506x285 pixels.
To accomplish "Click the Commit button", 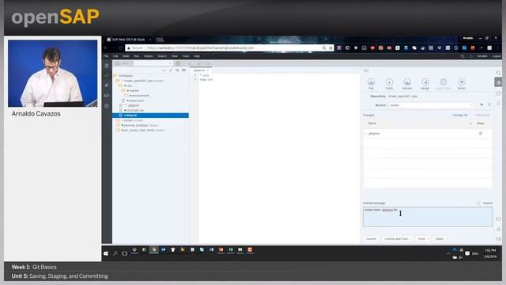I will click(x=371, y=238).
